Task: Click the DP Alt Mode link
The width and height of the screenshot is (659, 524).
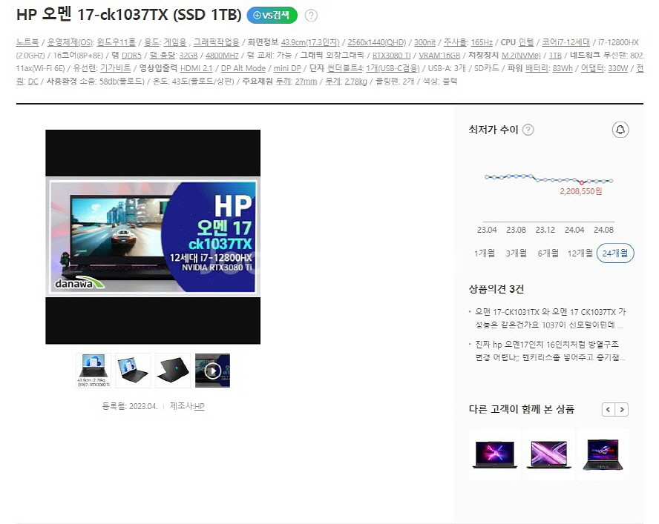Action: (243, 68)
